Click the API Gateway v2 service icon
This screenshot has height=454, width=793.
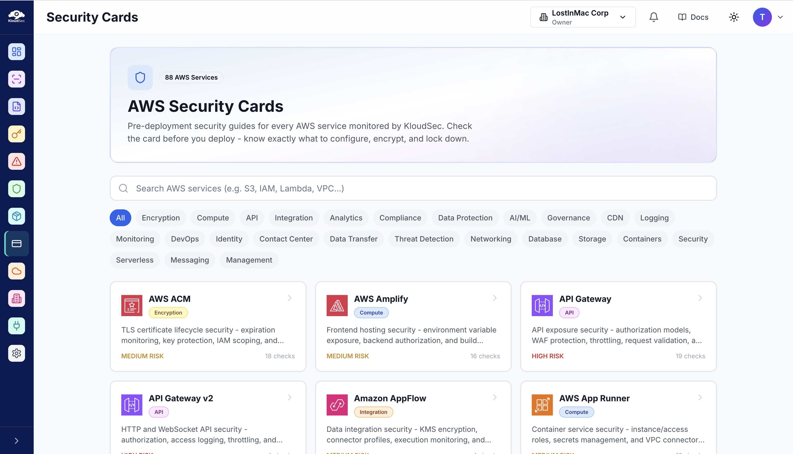[132, 405]
